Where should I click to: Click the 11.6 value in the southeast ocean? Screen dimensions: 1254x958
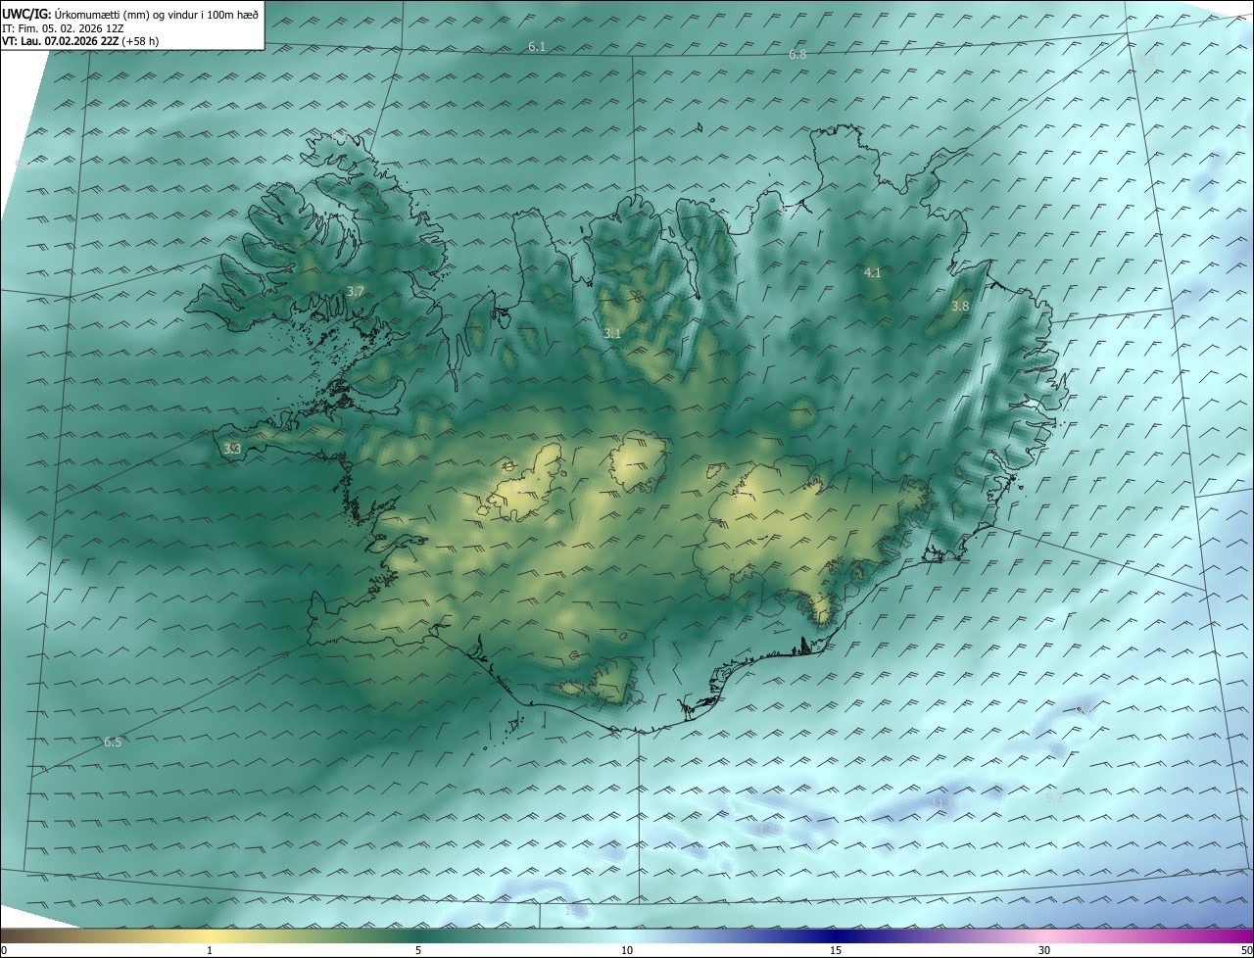(942, 804)
